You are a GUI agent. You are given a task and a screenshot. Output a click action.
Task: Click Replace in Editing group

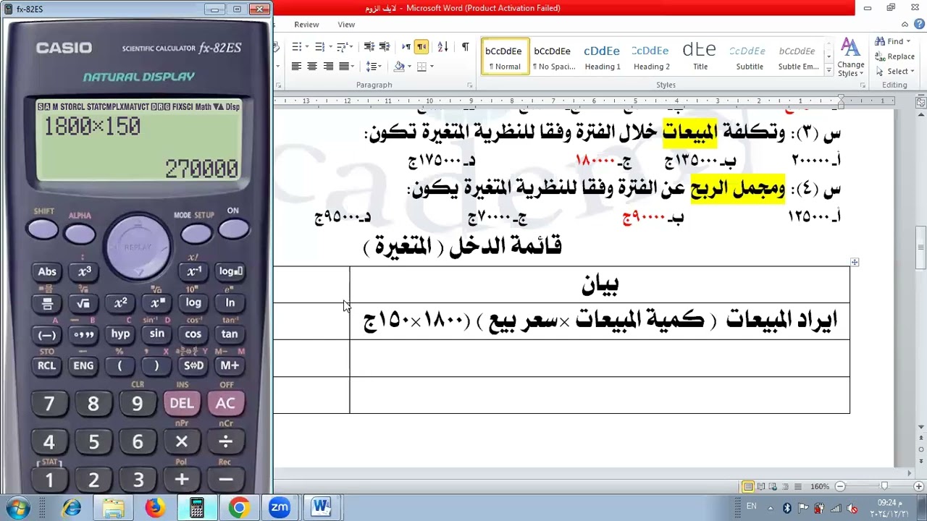pyautogui.click(x=895, y=56)
